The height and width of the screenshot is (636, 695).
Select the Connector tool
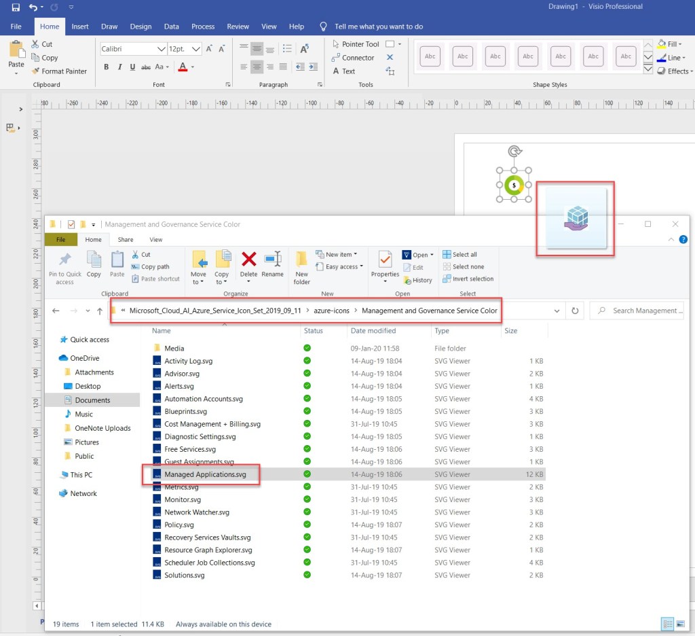pyautogui.click(x=353, y=58)
